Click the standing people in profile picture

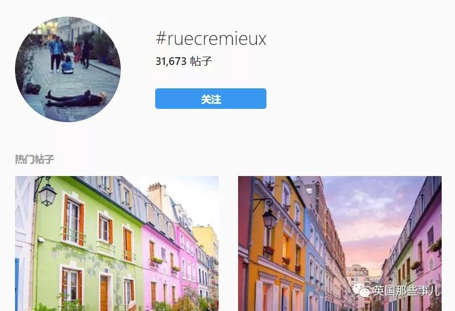pyautogui.click(x=71, y=55)
